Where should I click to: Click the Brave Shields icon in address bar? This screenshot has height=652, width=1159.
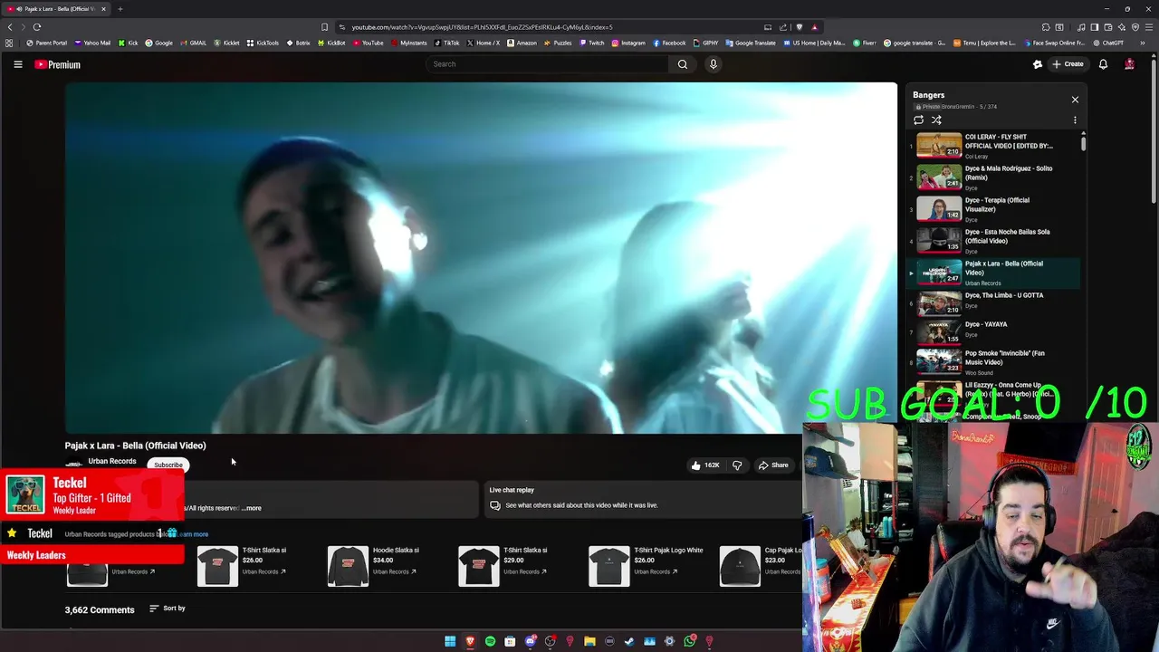pos(799,27)
